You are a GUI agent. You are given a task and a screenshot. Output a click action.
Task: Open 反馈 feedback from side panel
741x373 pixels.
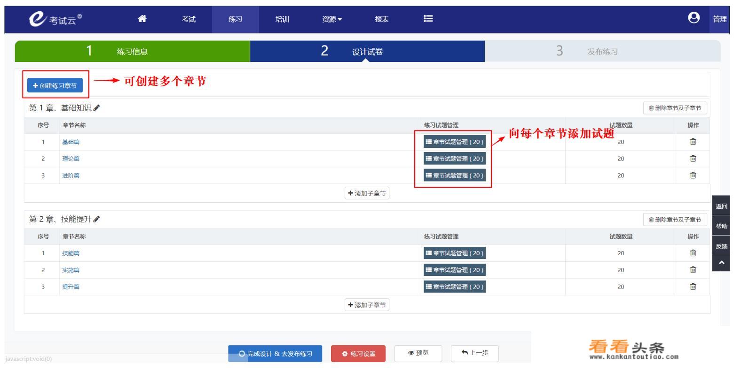click(721, 246)
